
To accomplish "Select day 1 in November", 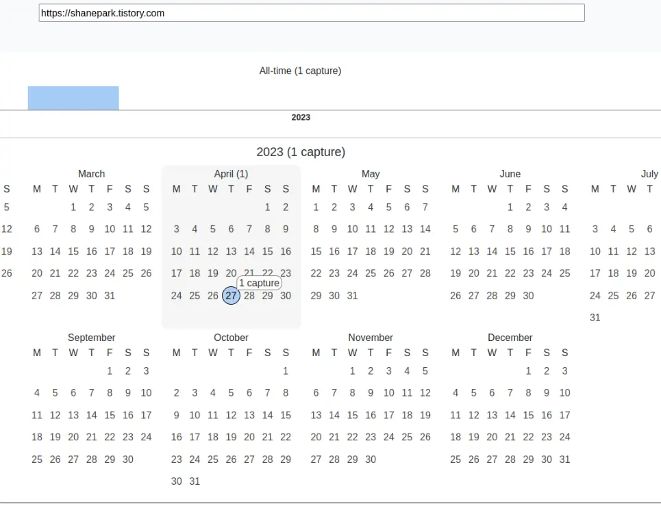I will click(x=353, y=371).
